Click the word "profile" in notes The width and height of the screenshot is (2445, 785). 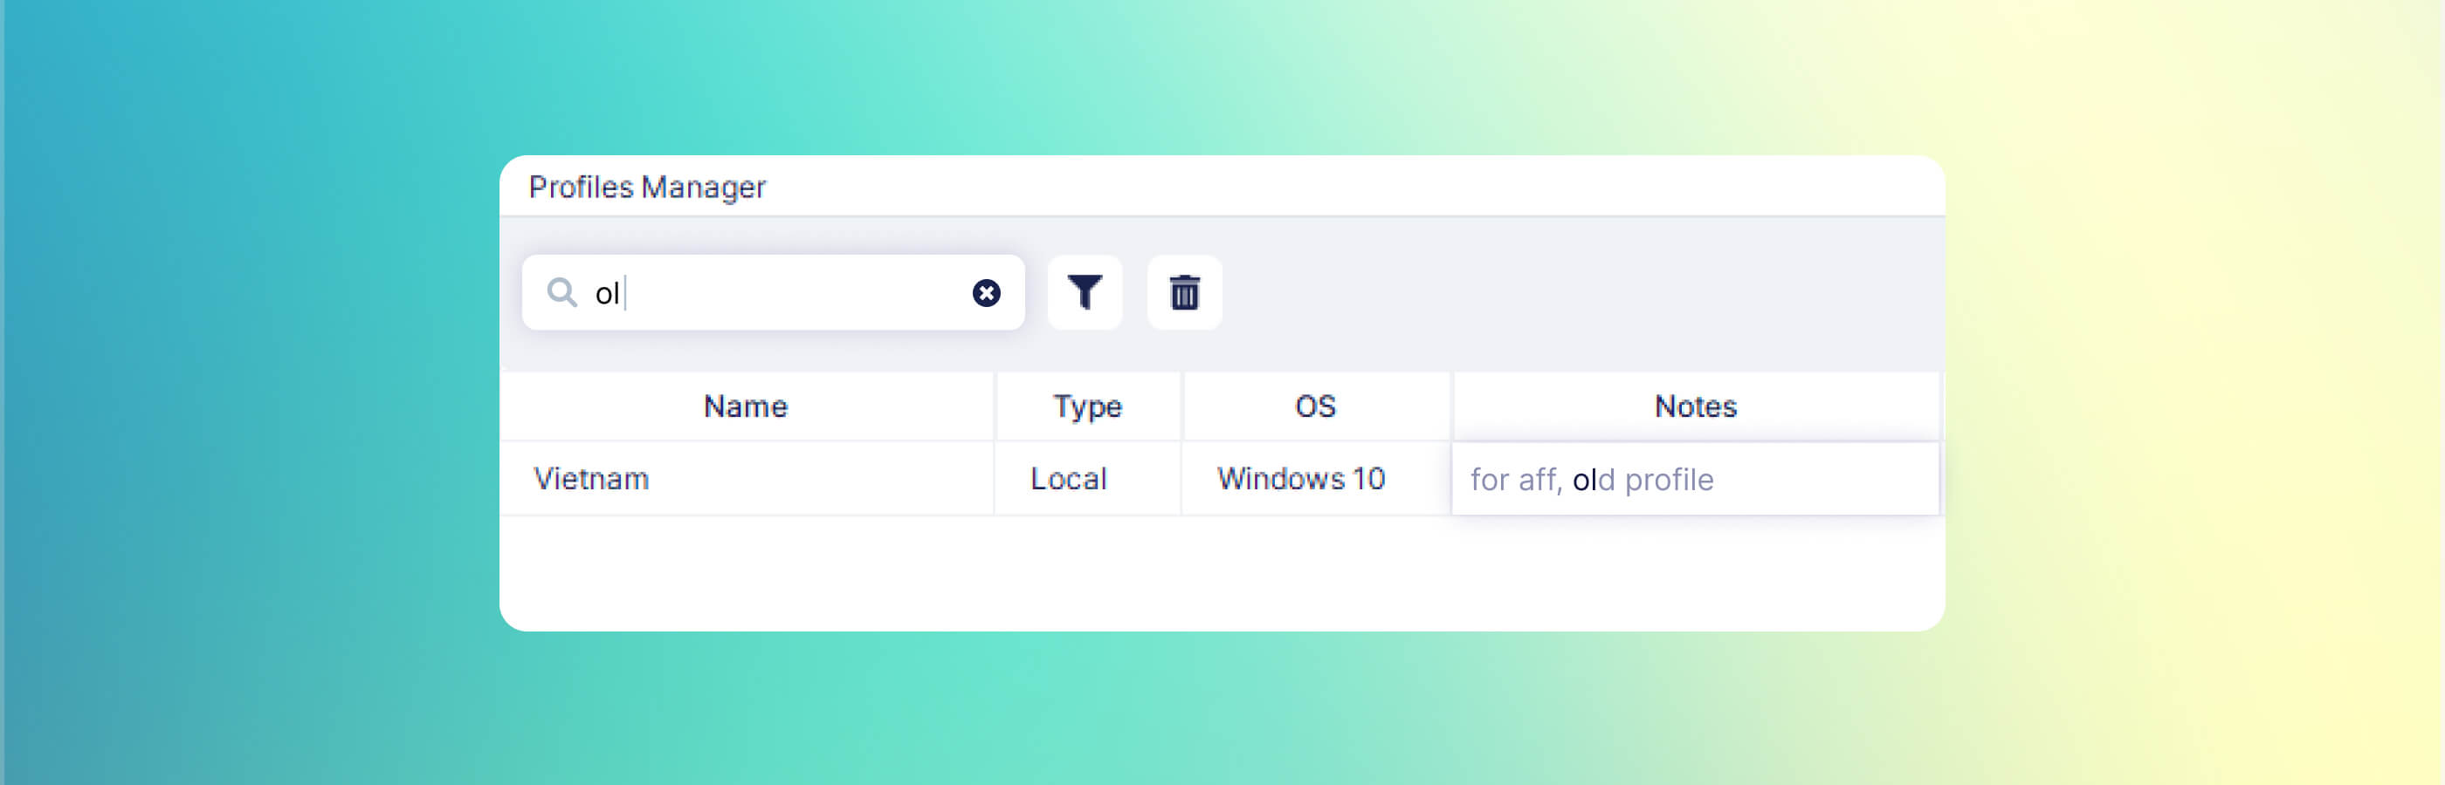[1669, 480]
